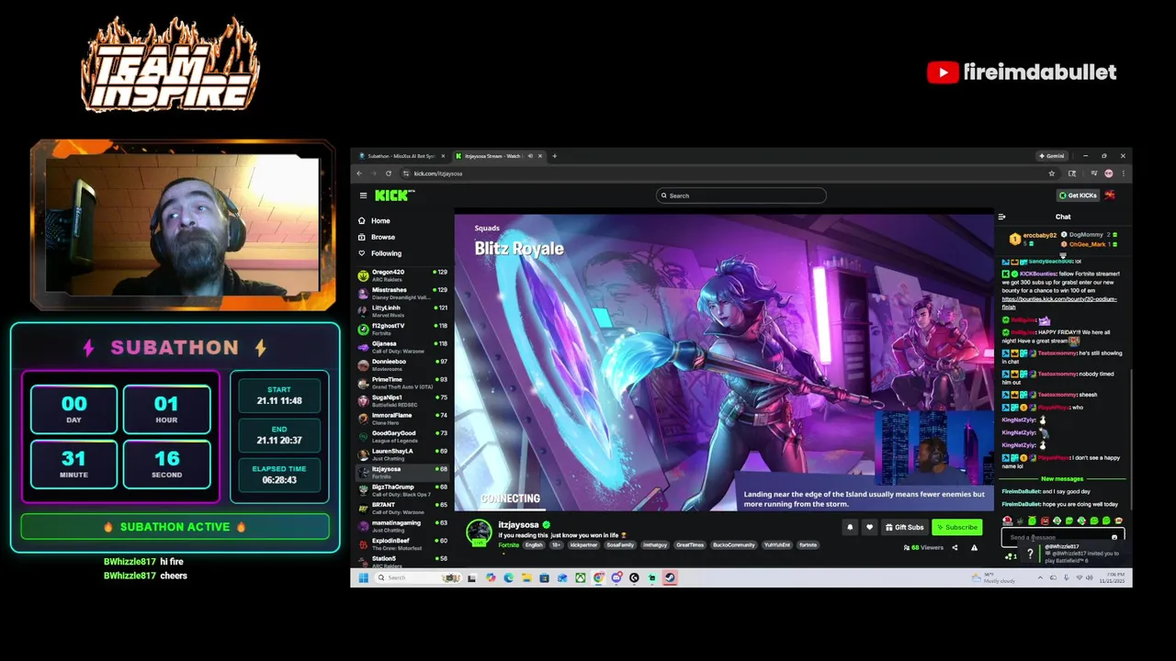Click the itzjaysosa streamer avatar

coord(479,532)
